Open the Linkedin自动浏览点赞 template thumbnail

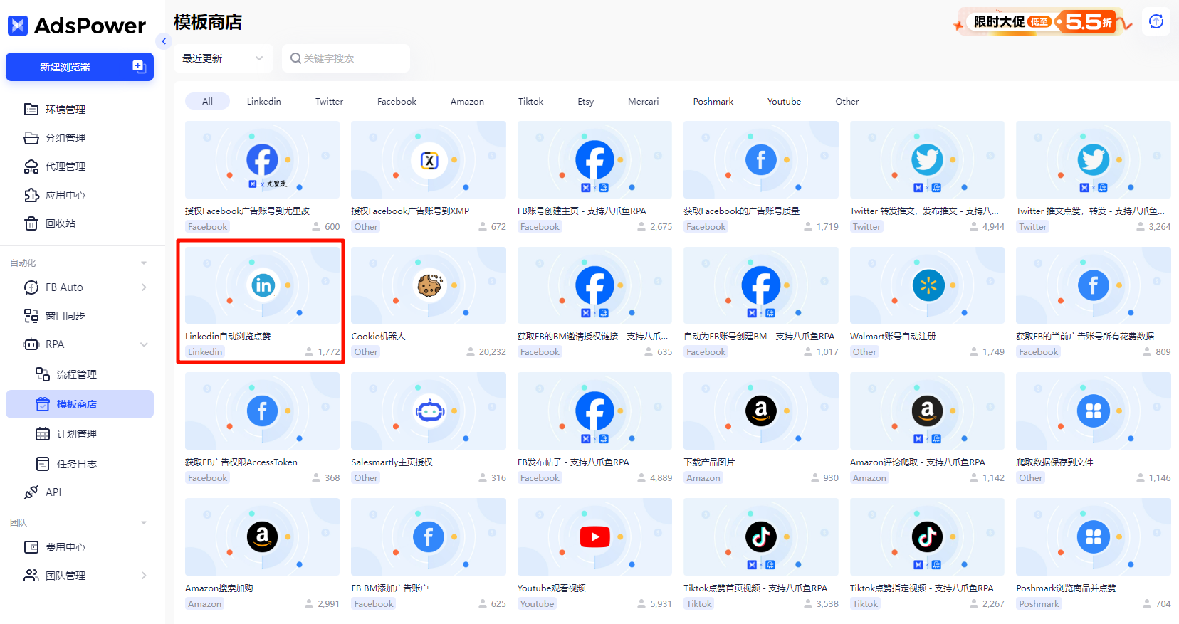(x=262, y=285)
